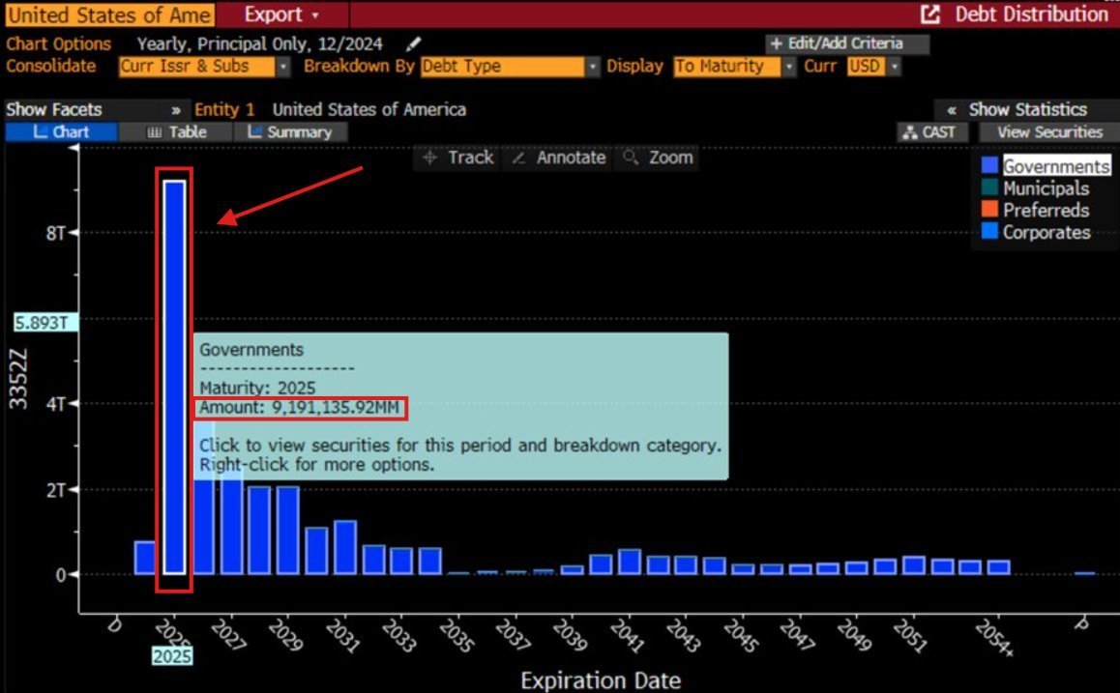Toggle the Governments legend entry

[x=1057, y=165]
